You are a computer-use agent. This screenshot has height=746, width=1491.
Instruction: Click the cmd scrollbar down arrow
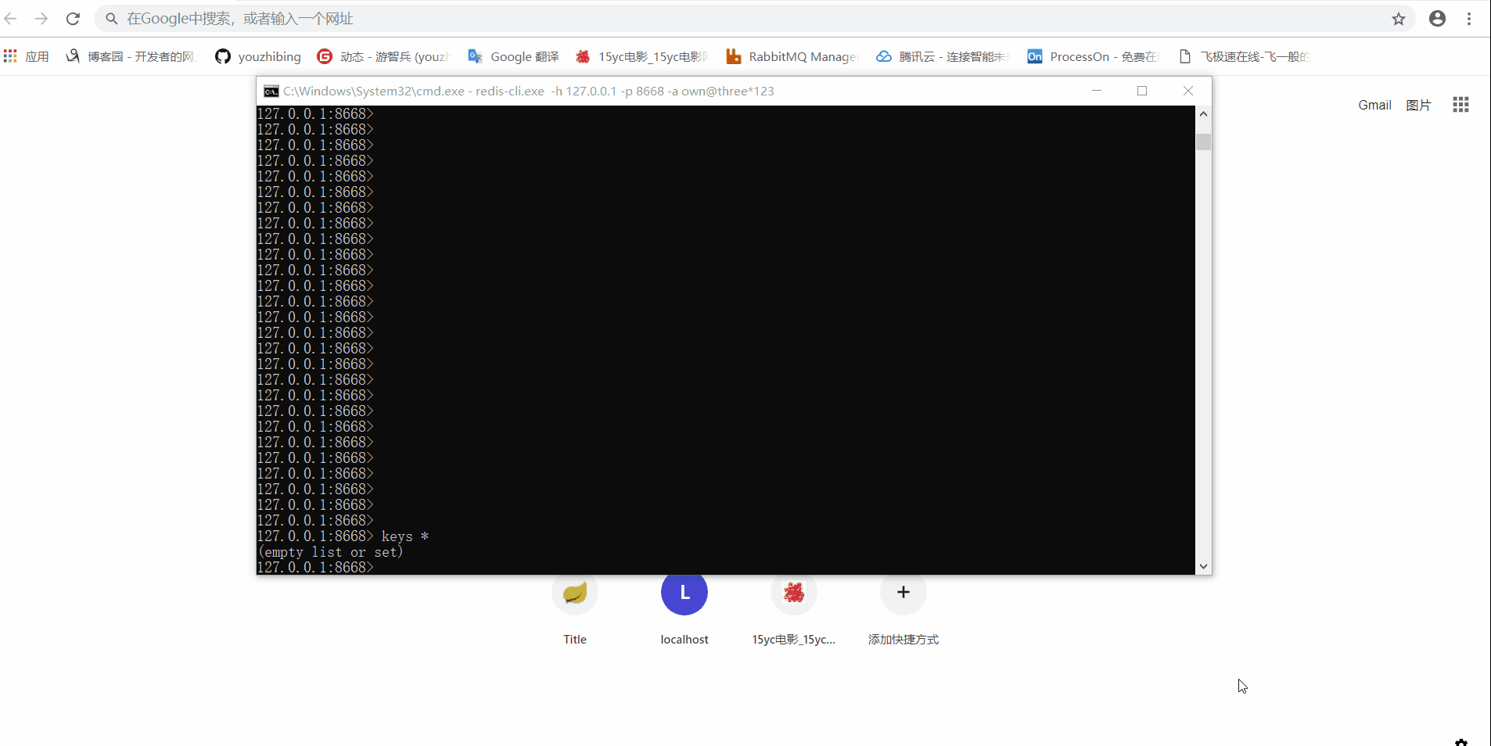[1203, 566]
